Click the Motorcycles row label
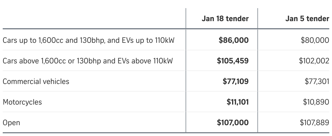Viewport: 332px width, 136px height. (22, 102)
